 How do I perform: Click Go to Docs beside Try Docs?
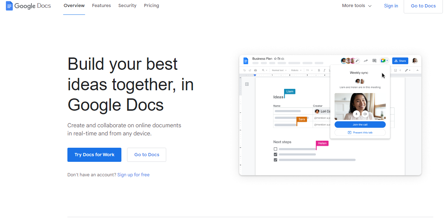pos(146,155)
